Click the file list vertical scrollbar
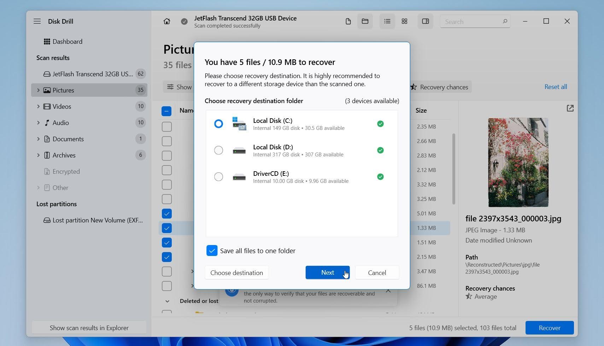 [x=453, y=169]
